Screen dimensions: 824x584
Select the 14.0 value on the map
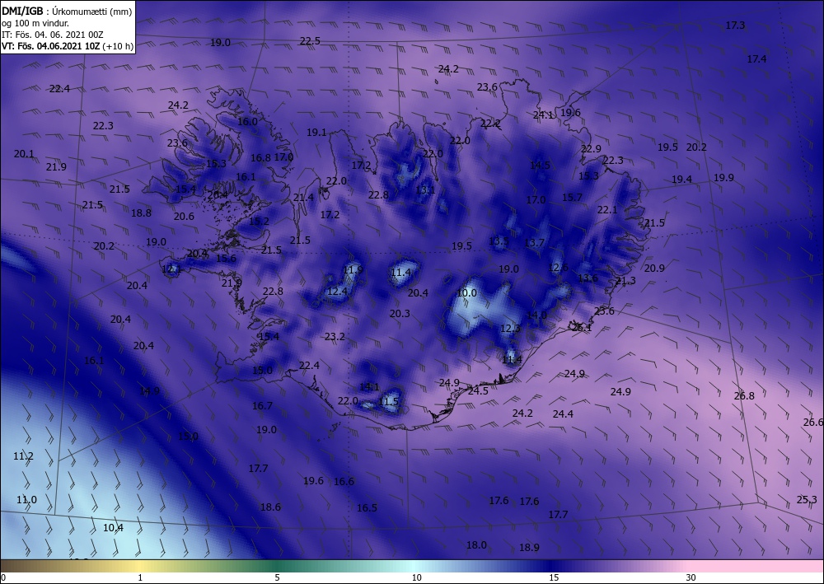[x=536, y=315]
